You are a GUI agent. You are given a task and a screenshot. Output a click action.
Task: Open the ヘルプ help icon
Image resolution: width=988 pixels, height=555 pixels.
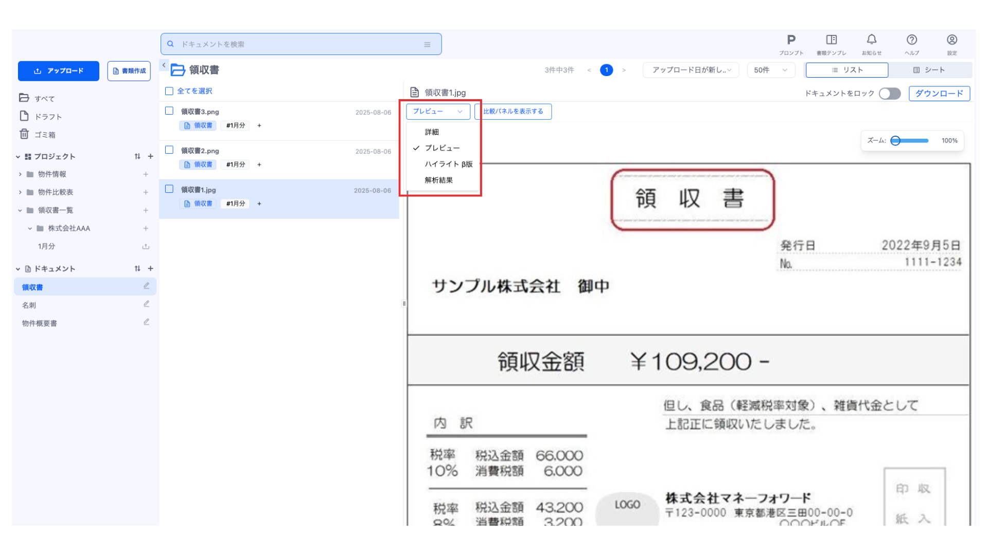[x=911, y=40]
